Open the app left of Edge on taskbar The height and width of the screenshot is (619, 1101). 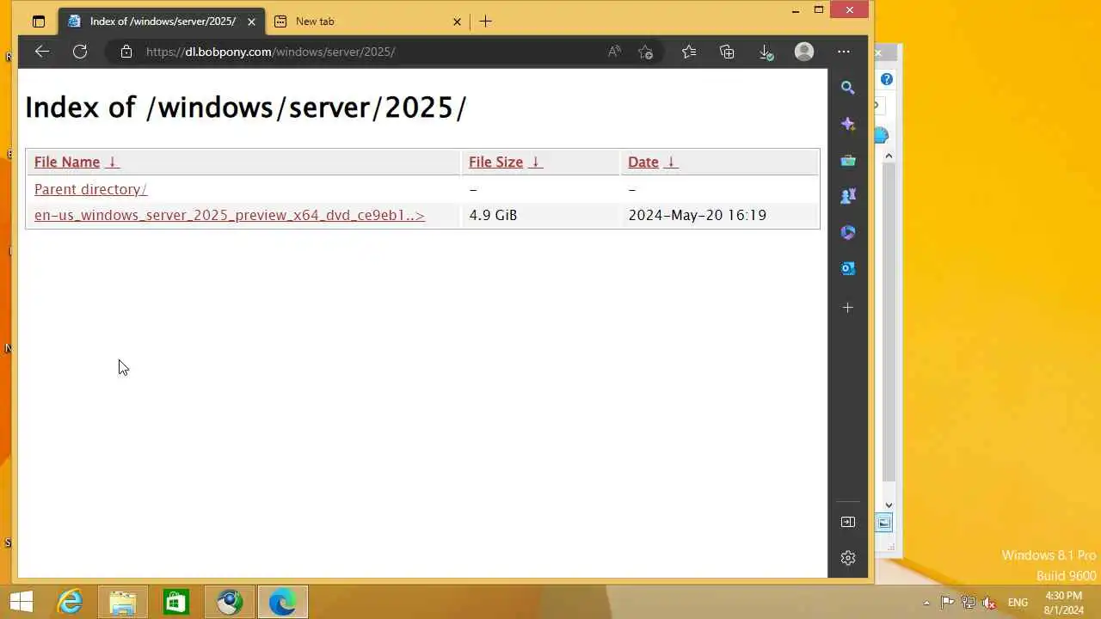pos(229,603)
